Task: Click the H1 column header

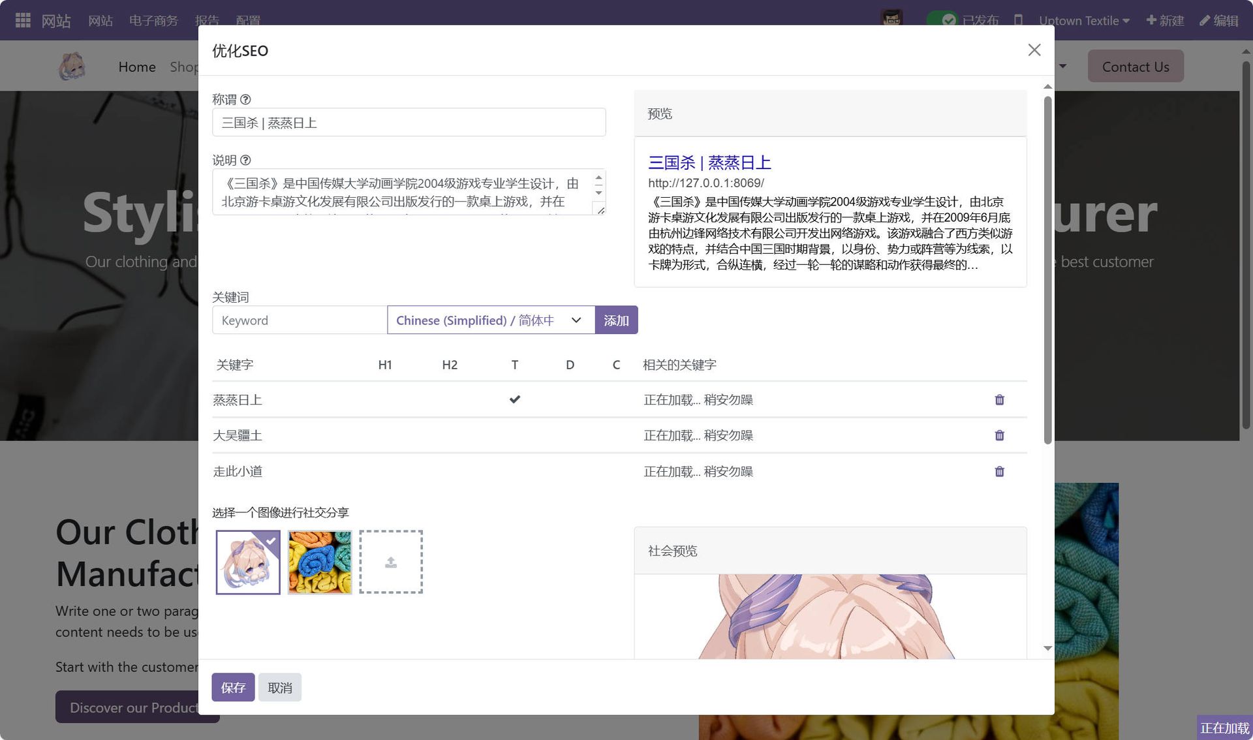Action: pos(385,365)
